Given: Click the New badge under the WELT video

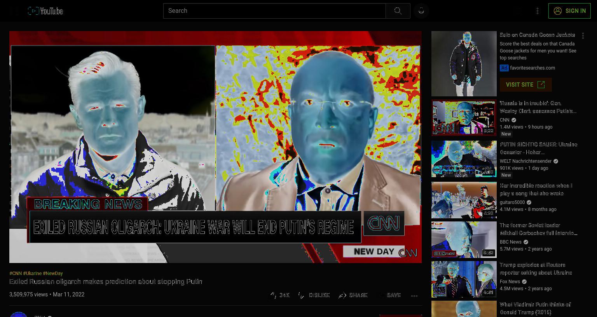Looking at the screenshot, I should (506, 175).
